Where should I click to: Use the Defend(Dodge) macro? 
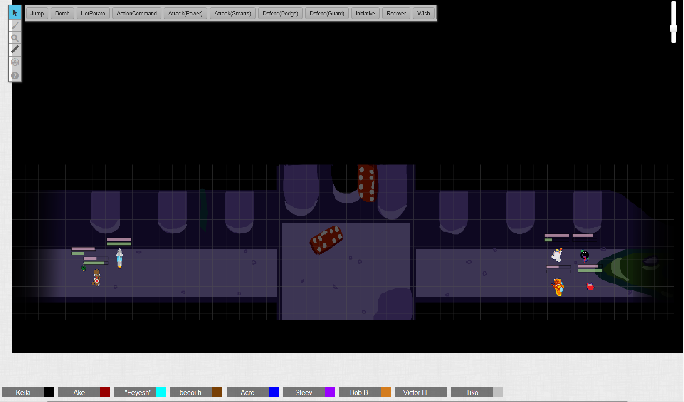280,13
